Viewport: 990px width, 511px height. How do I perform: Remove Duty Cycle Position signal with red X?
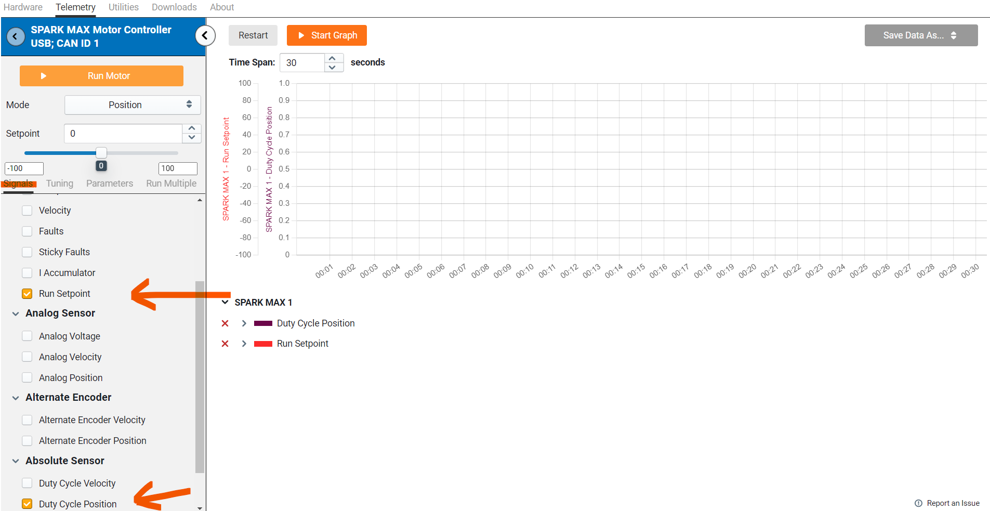(x=225, y=323)
